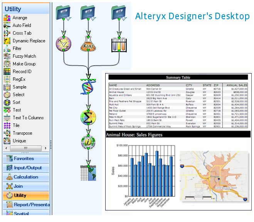Click the sales bar chart
The image size is (254, 222).
pyautogui.click(x=143, y=176)
